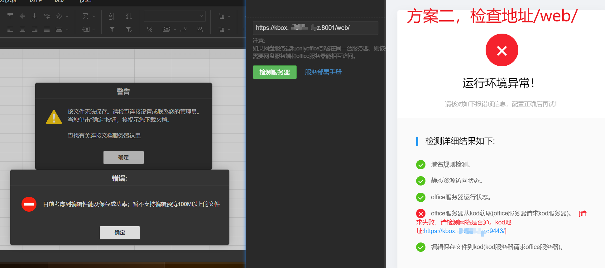Click the 错误 dialog title
The image size is (605, 268).
pos(120,178)
